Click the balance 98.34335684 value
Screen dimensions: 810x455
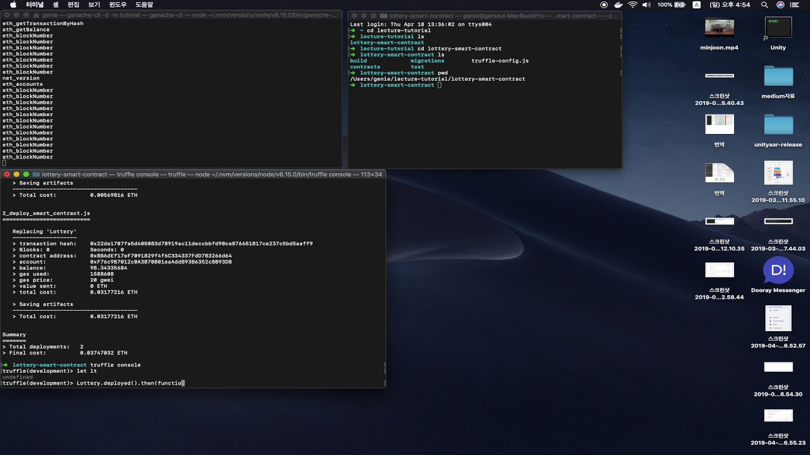coord(108,268)
